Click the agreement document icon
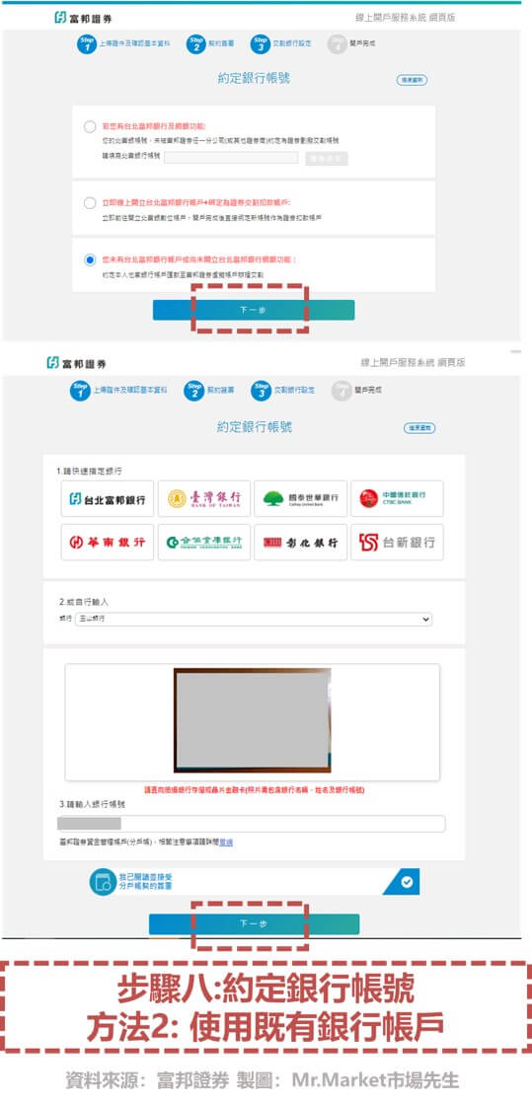 pyautogui.click(x=103, y=881)
